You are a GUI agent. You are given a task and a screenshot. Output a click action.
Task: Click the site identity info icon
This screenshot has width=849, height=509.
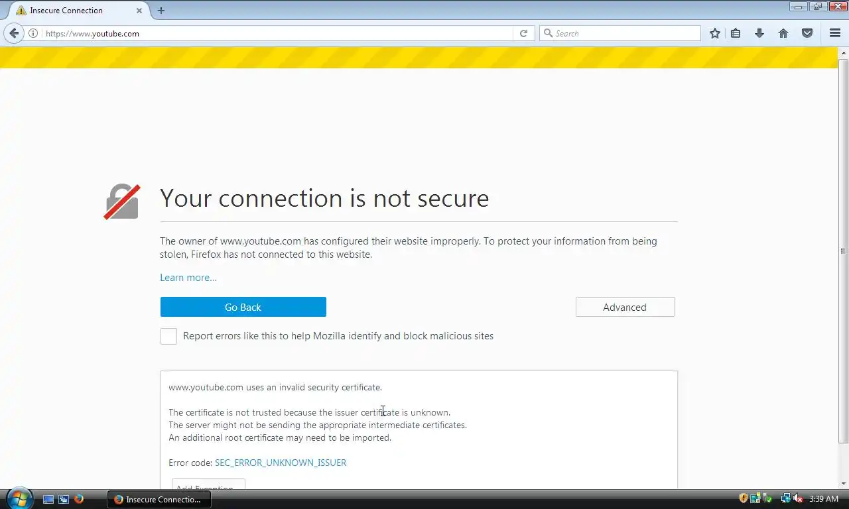pyautogui.click(x=33, y=33)
